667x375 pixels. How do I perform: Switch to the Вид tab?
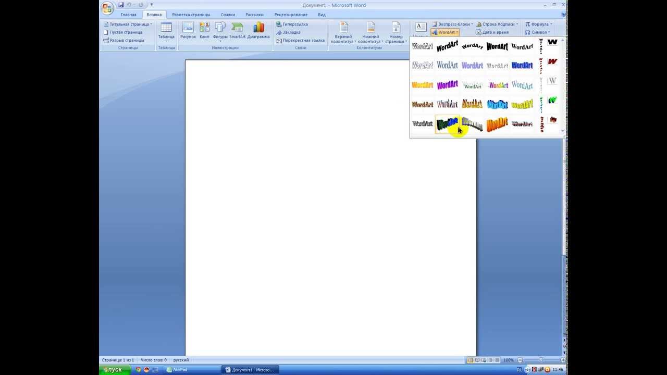click(322, 15)
